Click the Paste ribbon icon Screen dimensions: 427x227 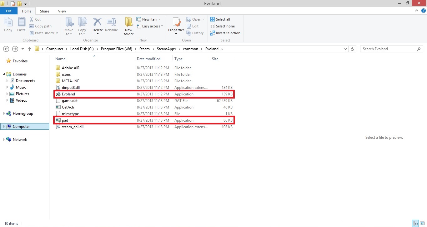point(21,25)
